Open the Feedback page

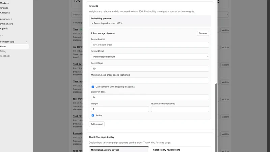click(x=5, y=56)
